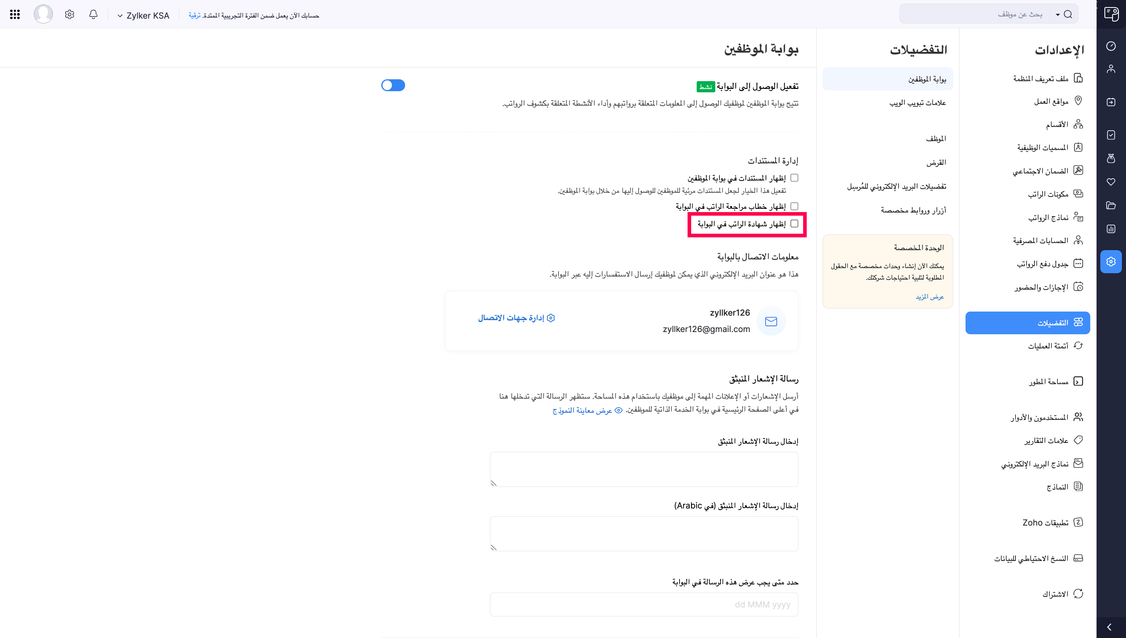Screen dimensions: 1126x638
Task: Select علامات تبويب الويب preferences item
Action: [x=917, y=102]
